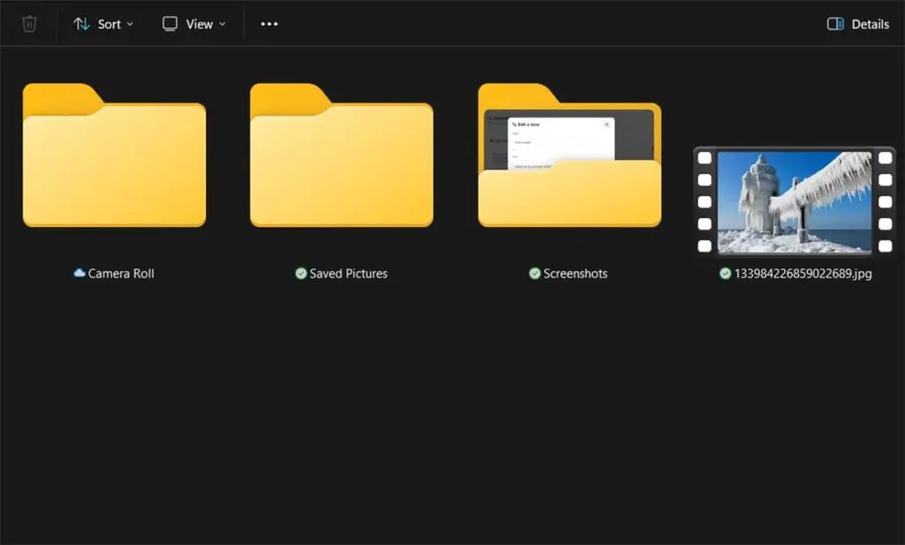905x545 pixels.
Task: Click green sync checkmark beside Saved Pictures
Action: tap(300, 273)
